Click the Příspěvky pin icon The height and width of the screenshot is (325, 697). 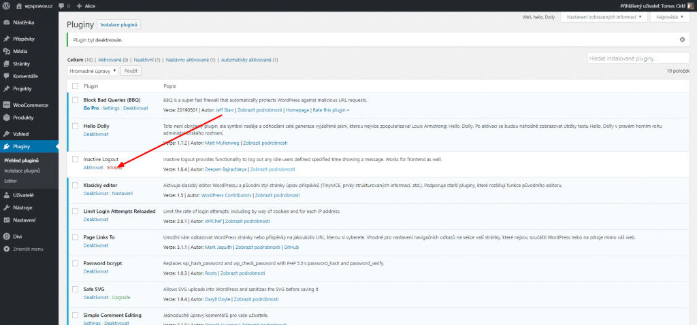pyautogui.click(x=6, y=39)
